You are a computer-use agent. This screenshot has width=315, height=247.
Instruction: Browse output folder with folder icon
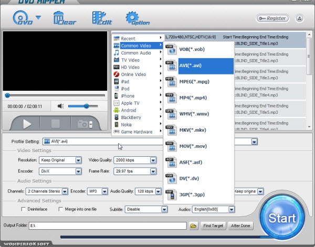click(193, 225)
